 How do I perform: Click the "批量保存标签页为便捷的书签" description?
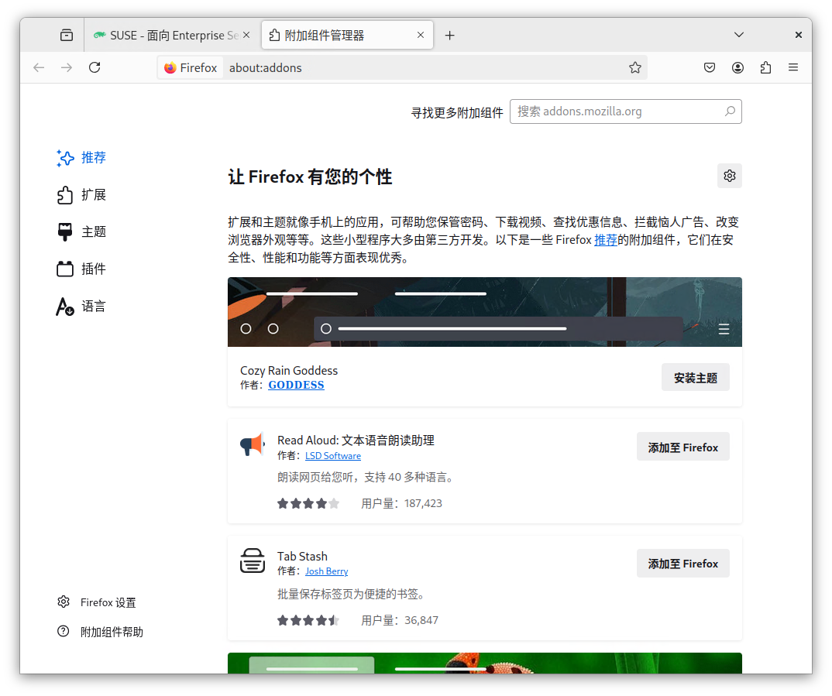[x=351, y=594]
